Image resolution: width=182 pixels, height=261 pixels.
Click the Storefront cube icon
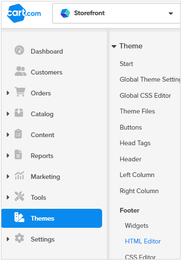pos(65,13)
